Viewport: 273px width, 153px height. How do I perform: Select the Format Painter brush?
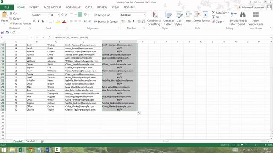tap(11, 23)
